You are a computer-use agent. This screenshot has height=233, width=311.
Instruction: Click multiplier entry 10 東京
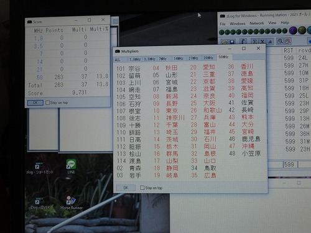point(165,111)
